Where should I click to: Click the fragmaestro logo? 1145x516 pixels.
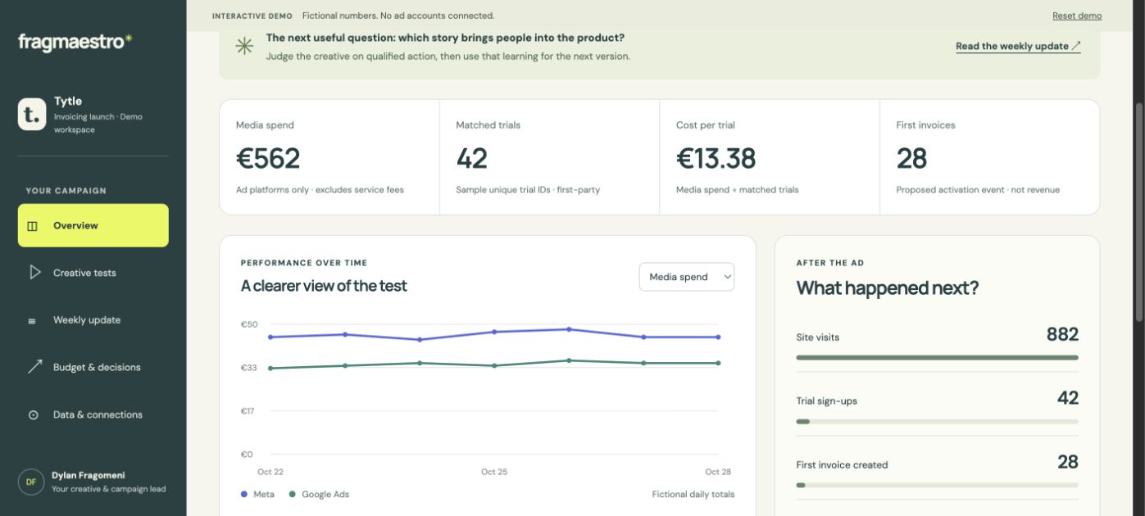[x=75, y=42]
